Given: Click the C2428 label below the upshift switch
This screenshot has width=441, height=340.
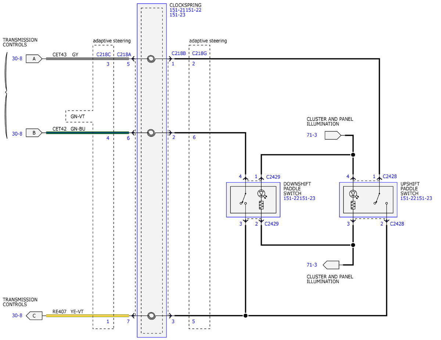Looking at the screenshot, I should (x=397, y=224).
